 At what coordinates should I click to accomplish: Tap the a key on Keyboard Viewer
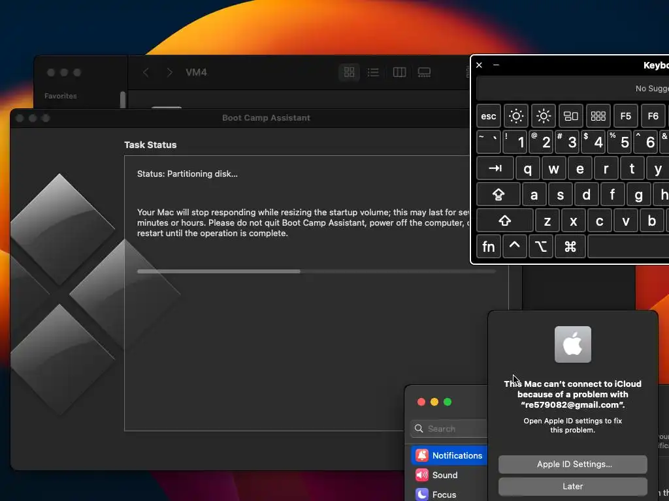click(534, 194)
